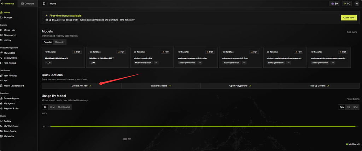The image size is (362, 151).
Task: Select the Recently used models tab
Action: click(x=60, y=42)
